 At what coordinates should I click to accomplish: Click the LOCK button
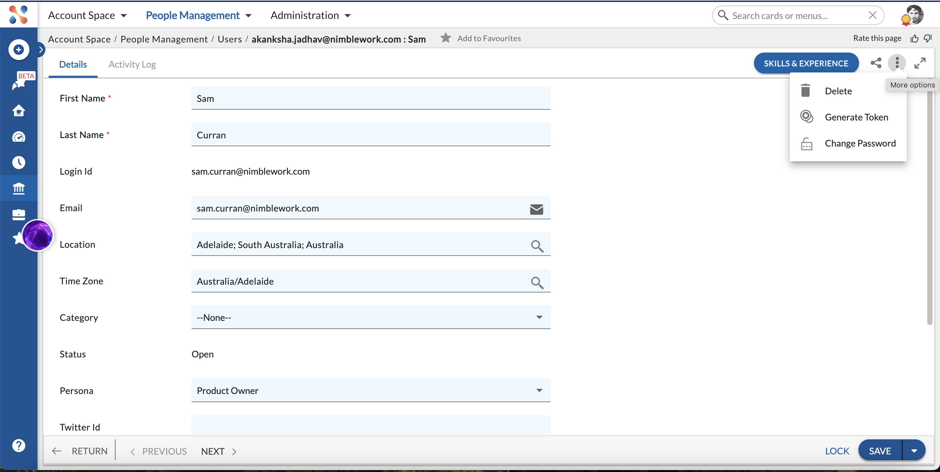(x=837, y=451)
